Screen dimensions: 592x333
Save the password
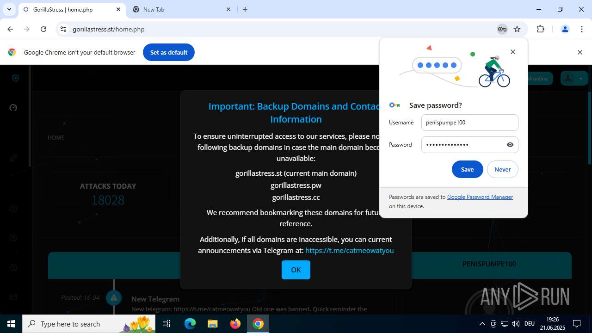click(467, 169)
